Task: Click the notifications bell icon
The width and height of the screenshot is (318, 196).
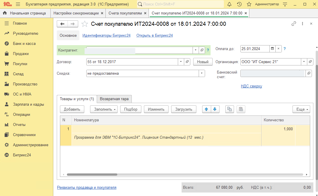Action: [229, 4]
